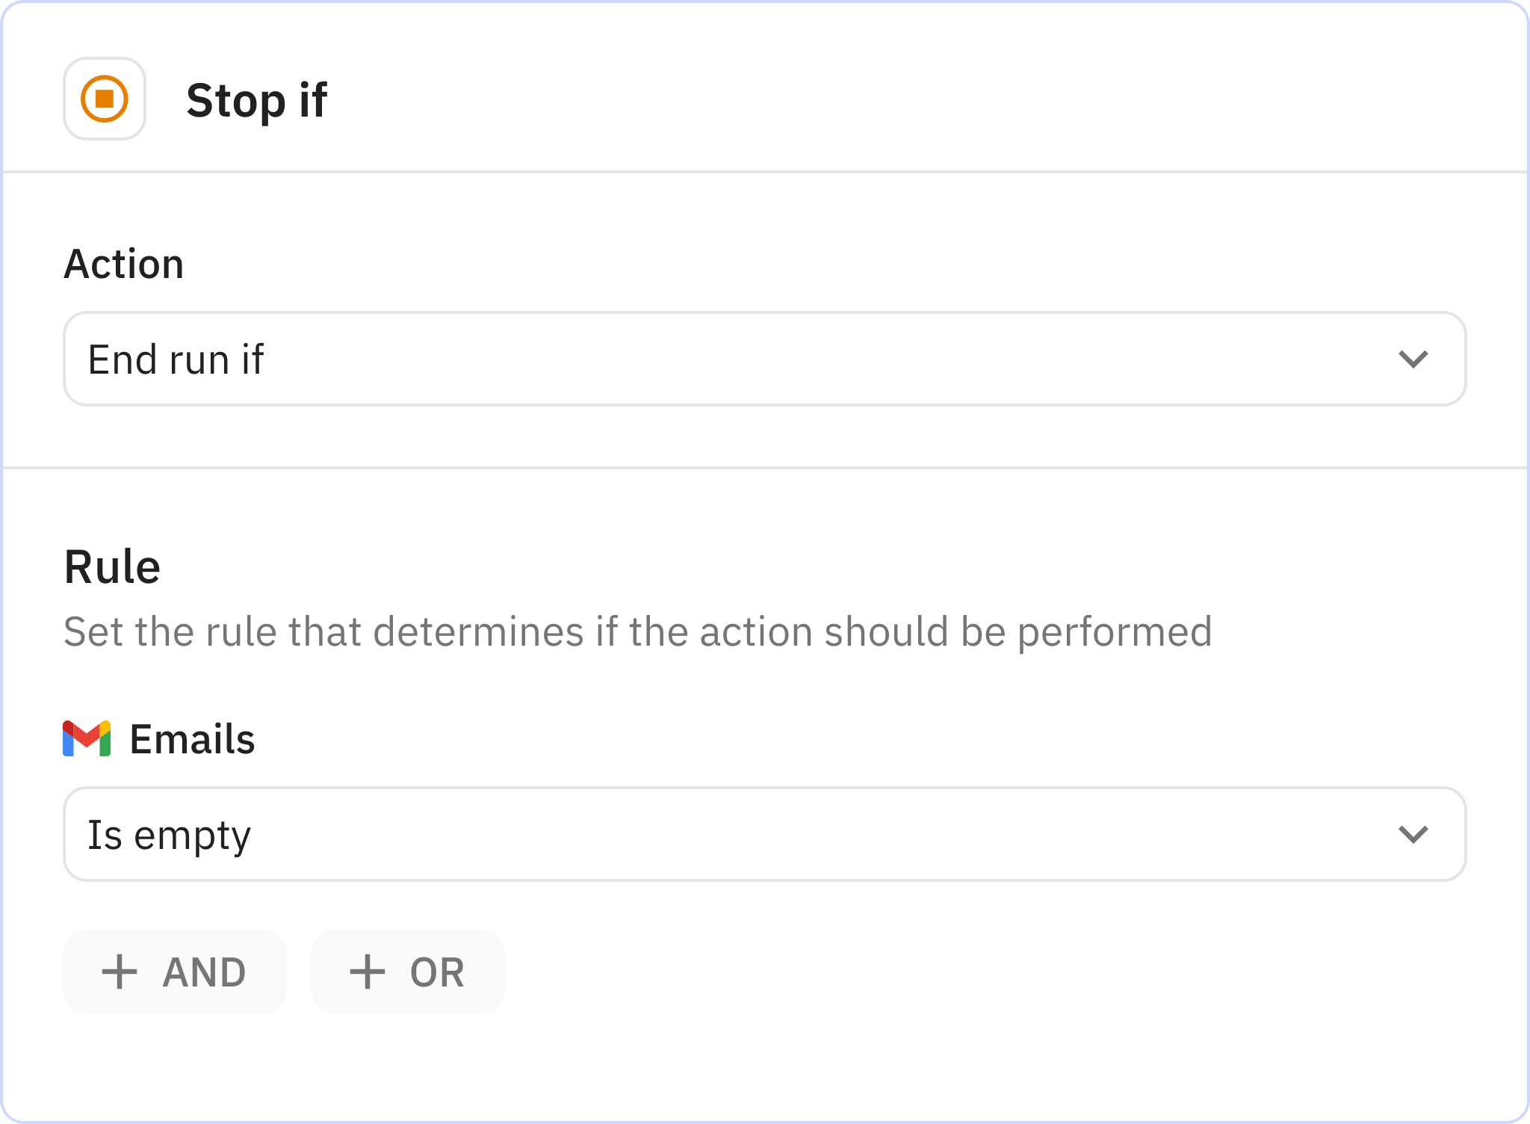Click the Action section label
The height and width of the screenshot is (1124, 1530).
(x=124, y=264)
